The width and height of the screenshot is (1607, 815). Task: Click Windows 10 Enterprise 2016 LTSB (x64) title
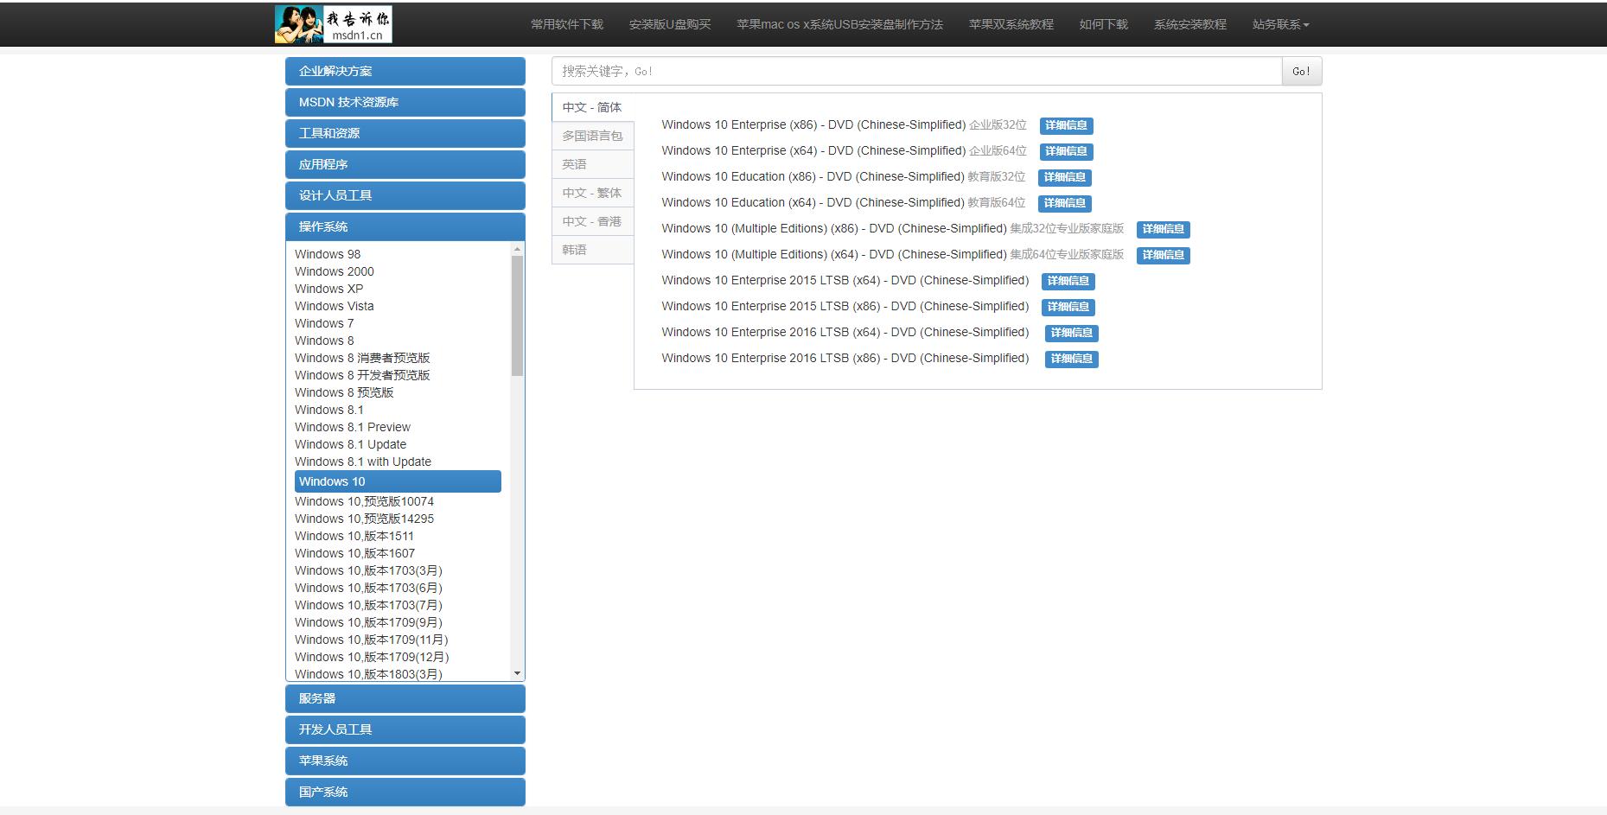tap(845, 332)
